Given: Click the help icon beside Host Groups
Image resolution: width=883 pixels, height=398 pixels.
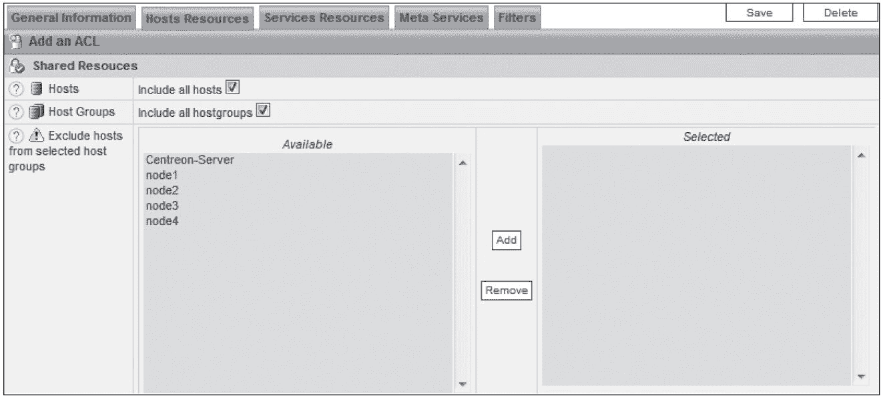Looking at the screenshot, I should pyautogui.click(x=15, y=112).
